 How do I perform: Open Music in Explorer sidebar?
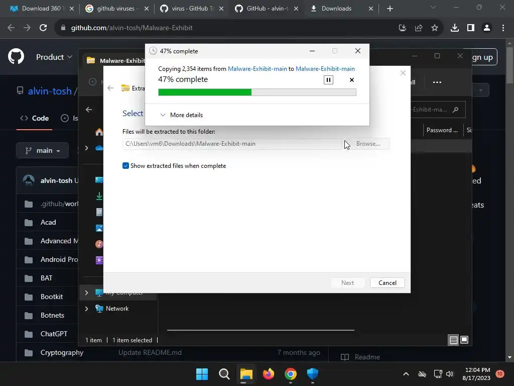click(x=99, y=244)
